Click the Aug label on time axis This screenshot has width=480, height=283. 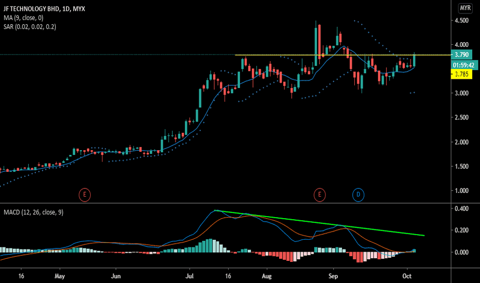click(x=267, y=276)
